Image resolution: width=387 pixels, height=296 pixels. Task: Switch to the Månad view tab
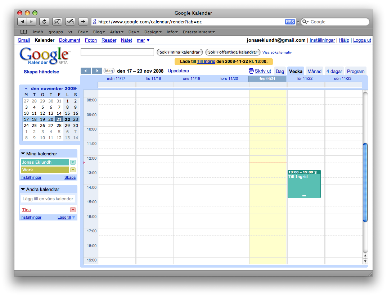point(314,71)
